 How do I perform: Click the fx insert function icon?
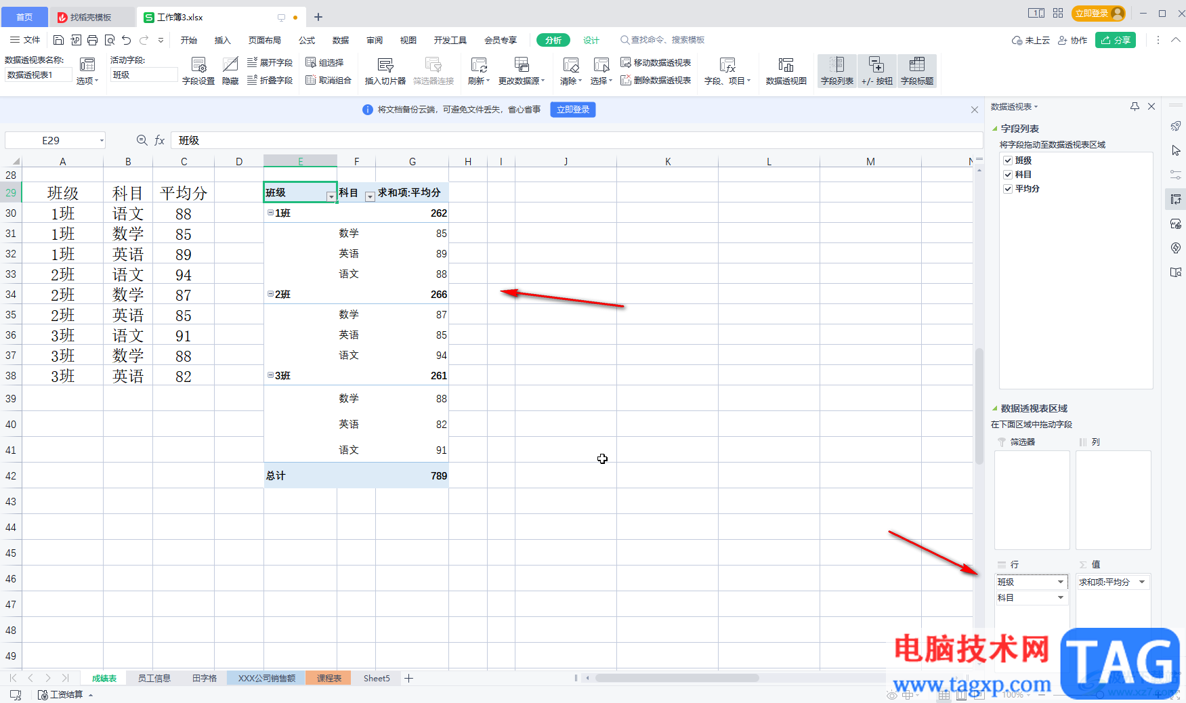click(160, 140)
